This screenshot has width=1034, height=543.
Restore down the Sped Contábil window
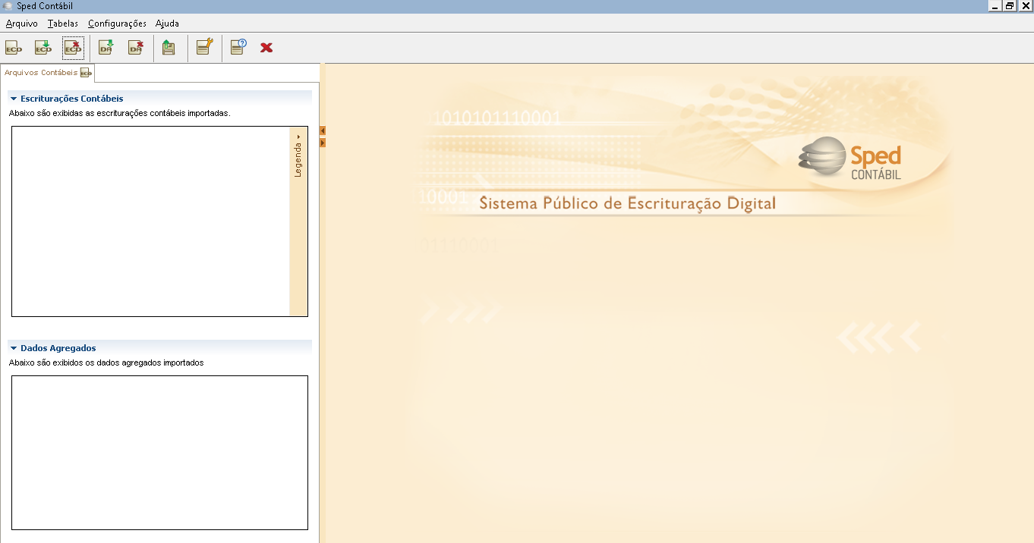click(1010, 6)
